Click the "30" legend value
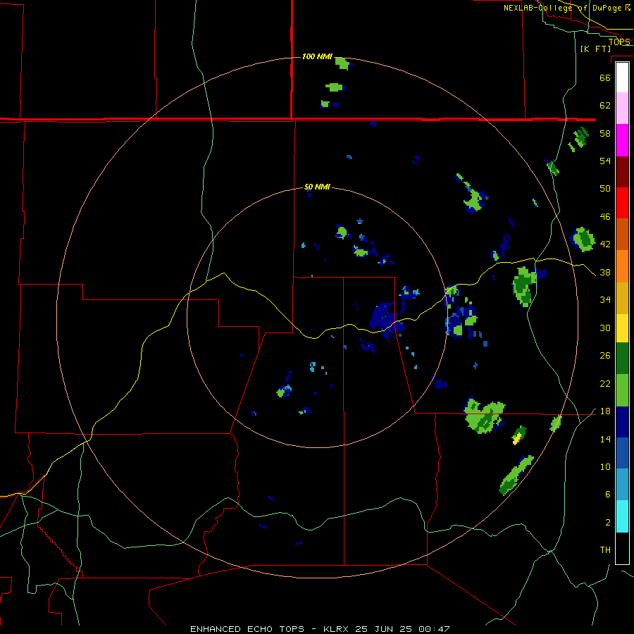The height and width of the screenshot is (634, 634). click(x=605, y=328)
